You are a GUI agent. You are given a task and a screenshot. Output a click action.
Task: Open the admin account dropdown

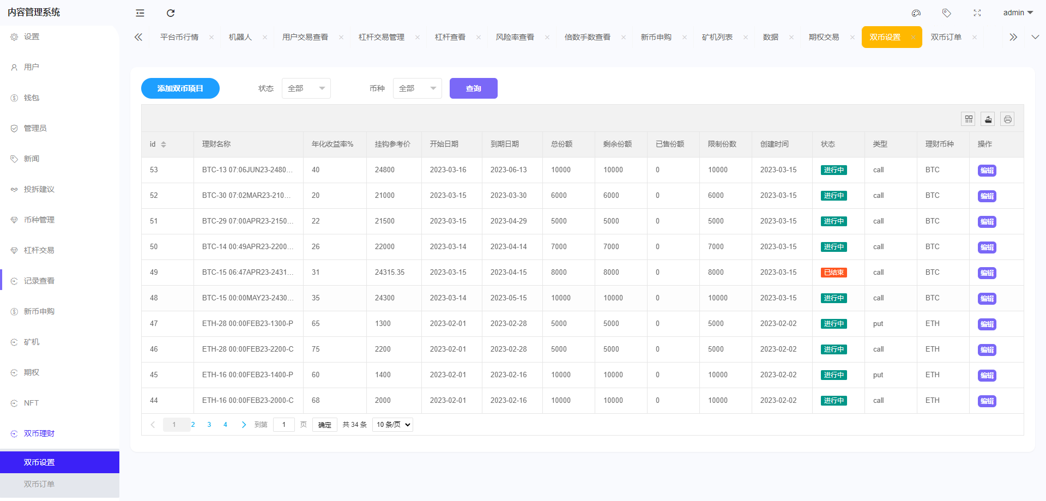coord(1017,13)
